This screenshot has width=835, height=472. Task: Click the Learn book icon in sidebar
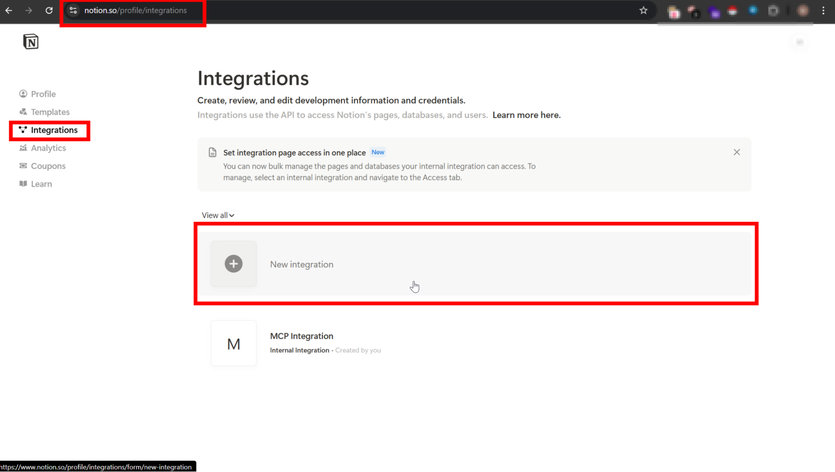click(x=23, y=184)
